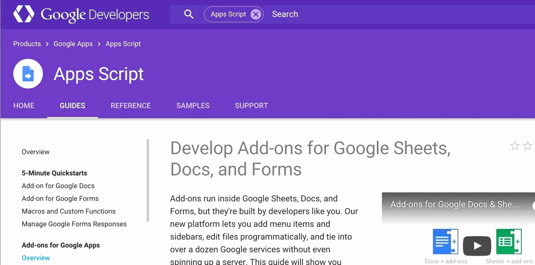Switch to the GUIDES tab
Screen dimensions: 535x265
coord(72,106)
